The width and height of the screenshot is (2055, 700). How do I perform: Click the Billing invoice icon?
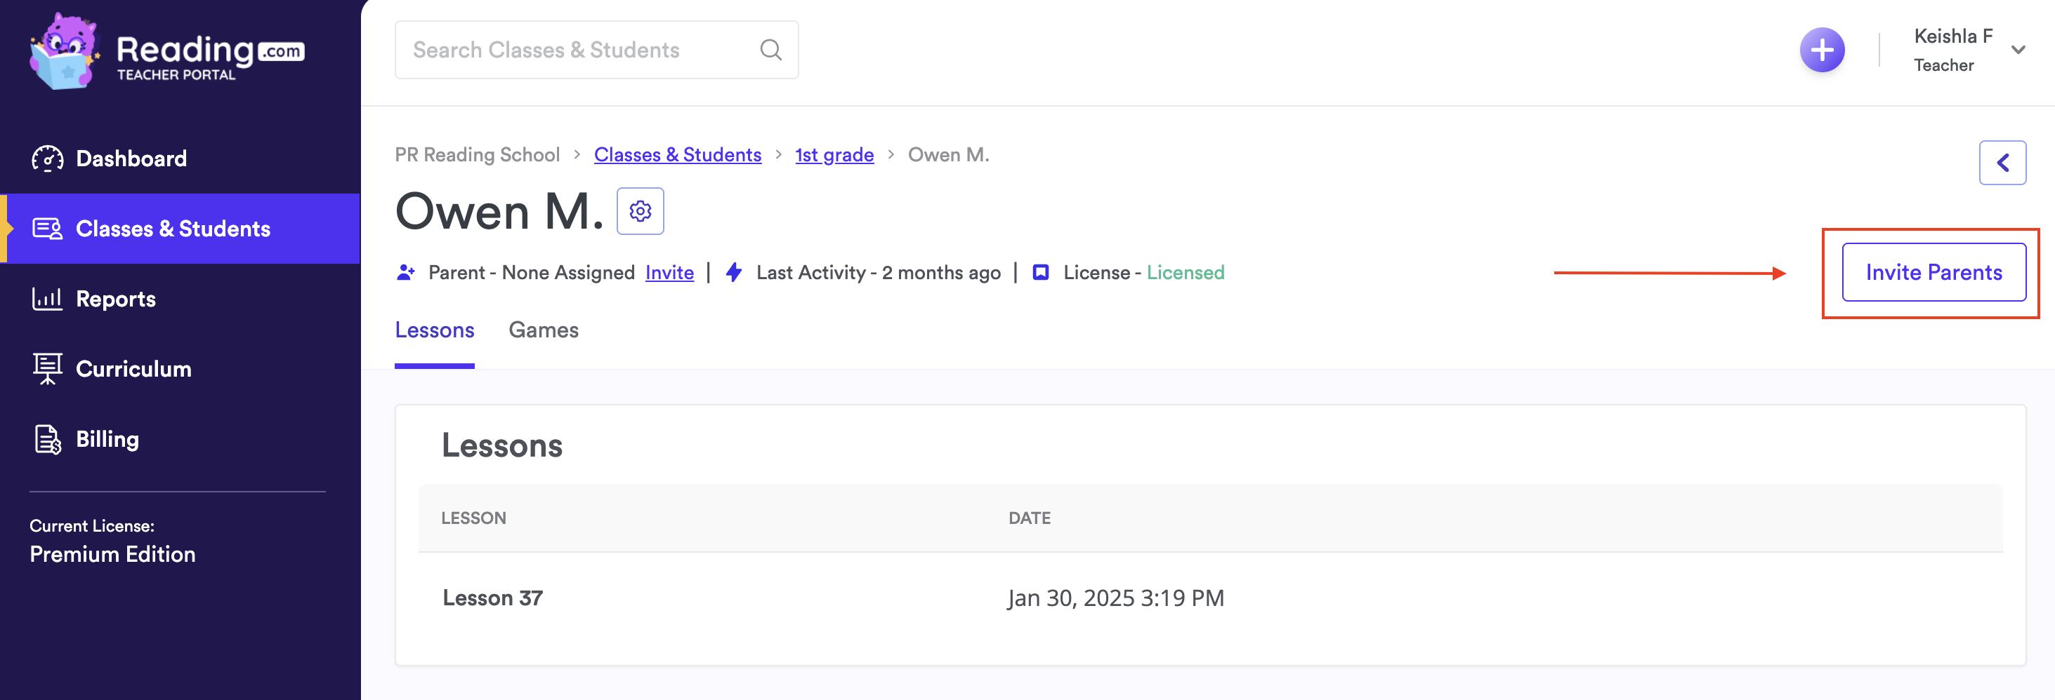pyautogui.click(x=47, y=439)
